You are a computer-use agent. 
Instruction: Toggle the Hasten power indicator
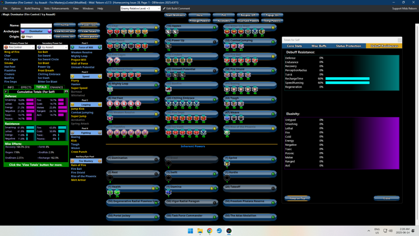215,27
